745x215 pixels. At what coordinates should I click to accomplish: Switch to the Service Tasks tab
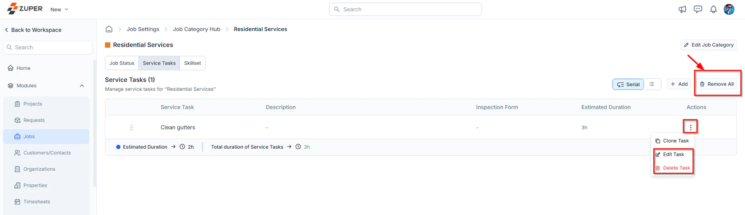[159, 63]
